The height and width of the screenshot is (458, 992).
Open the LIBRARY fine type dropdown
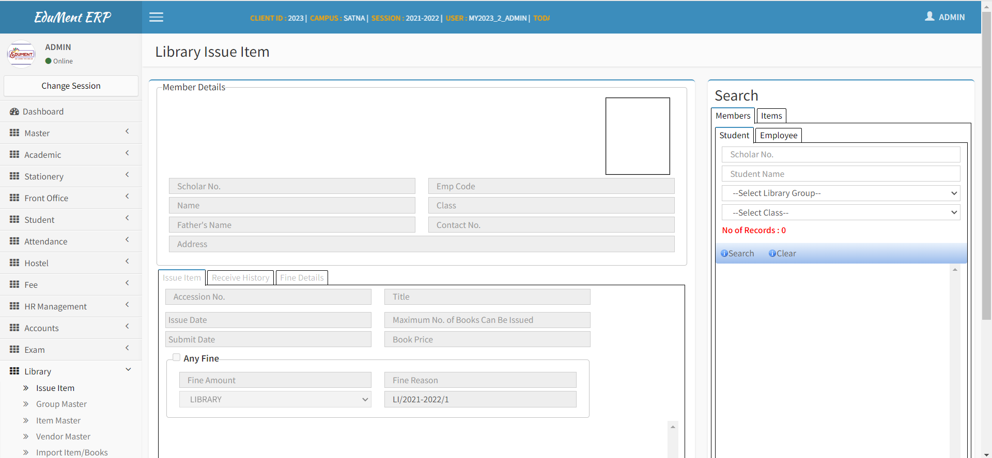[x=275, y=399]
